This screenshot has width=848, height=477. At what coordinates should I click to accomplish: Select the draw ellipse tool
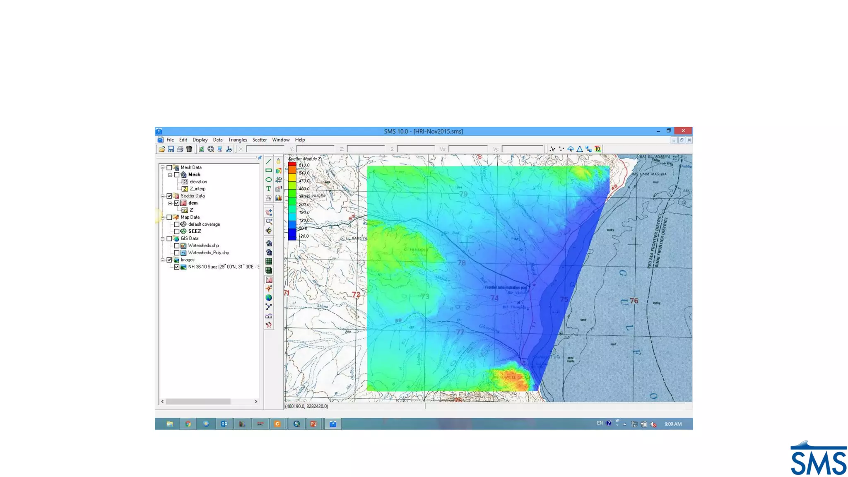[269, 180]
